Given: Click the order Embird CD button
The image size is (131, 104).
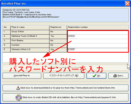Looking at the screenshot, I should pos(65,97).
